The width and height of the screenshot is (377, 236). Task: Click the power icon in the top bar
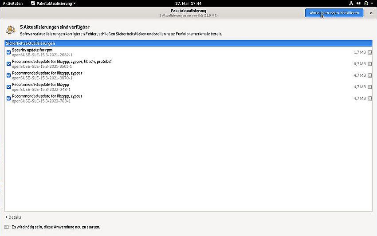[366, 4]
